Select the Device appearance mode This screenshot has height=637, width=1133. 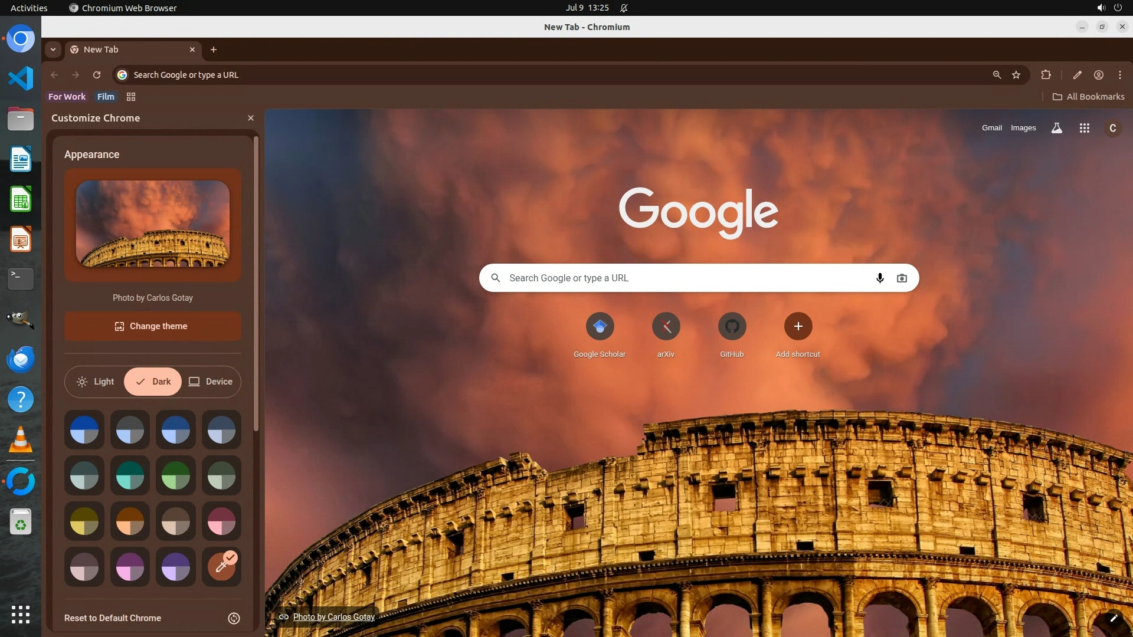211,382
